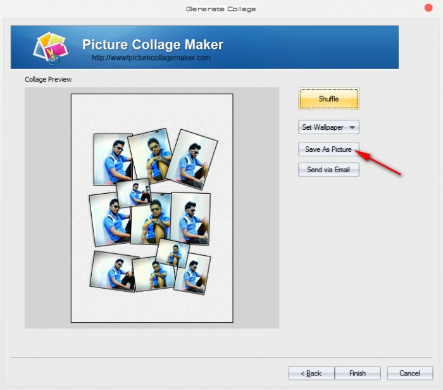Choose Send via Email

pyautogui.click(x=328, y=170)
